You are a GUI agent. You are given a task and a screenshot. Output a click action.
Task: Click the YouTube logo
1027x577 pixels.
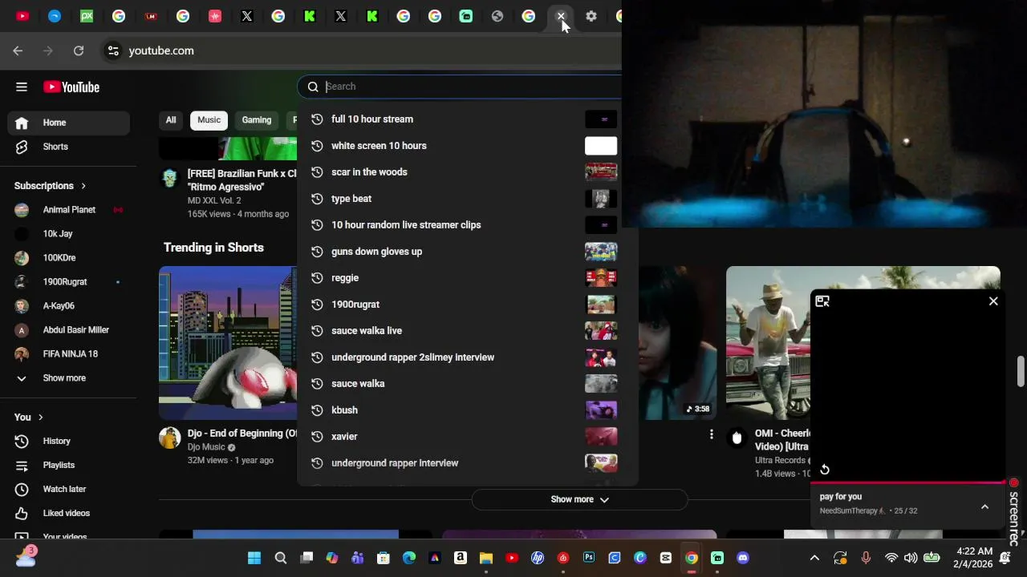[71, 87]
